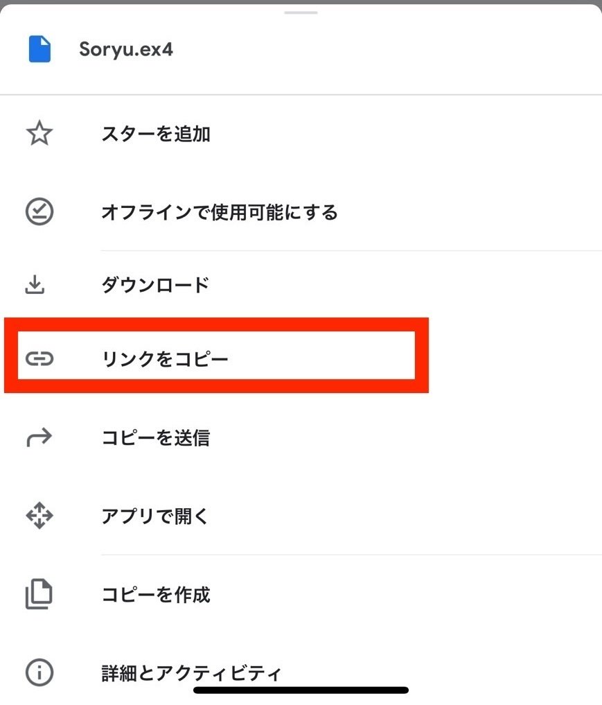Tap the info circle icon
The image size is (602, 705).
click(x=39, y=672)
